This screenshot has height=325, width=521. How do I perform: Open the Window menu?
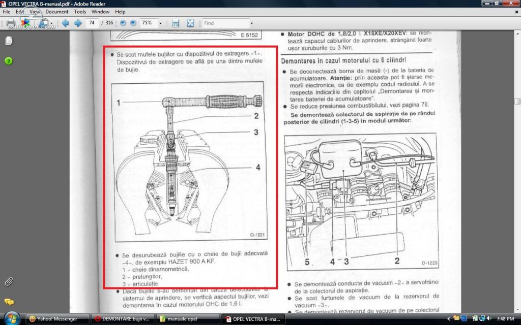click(100, 12)
